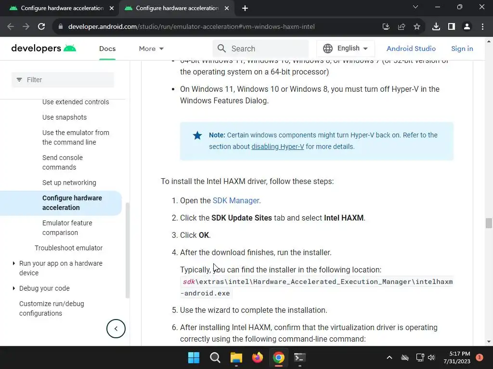Viewport: 493px width, 369px height.
Task: Open Send console commands in sidebar
Action: tap(63, 162)
